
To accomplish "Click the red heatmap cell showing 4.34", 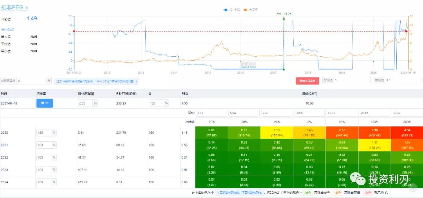I will point(407,133).
